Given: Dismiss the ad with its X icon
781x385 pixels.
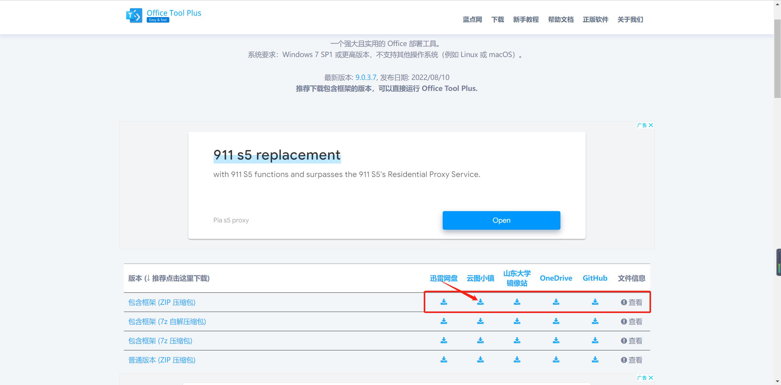Looking at the screenshot, I should 651,125.
